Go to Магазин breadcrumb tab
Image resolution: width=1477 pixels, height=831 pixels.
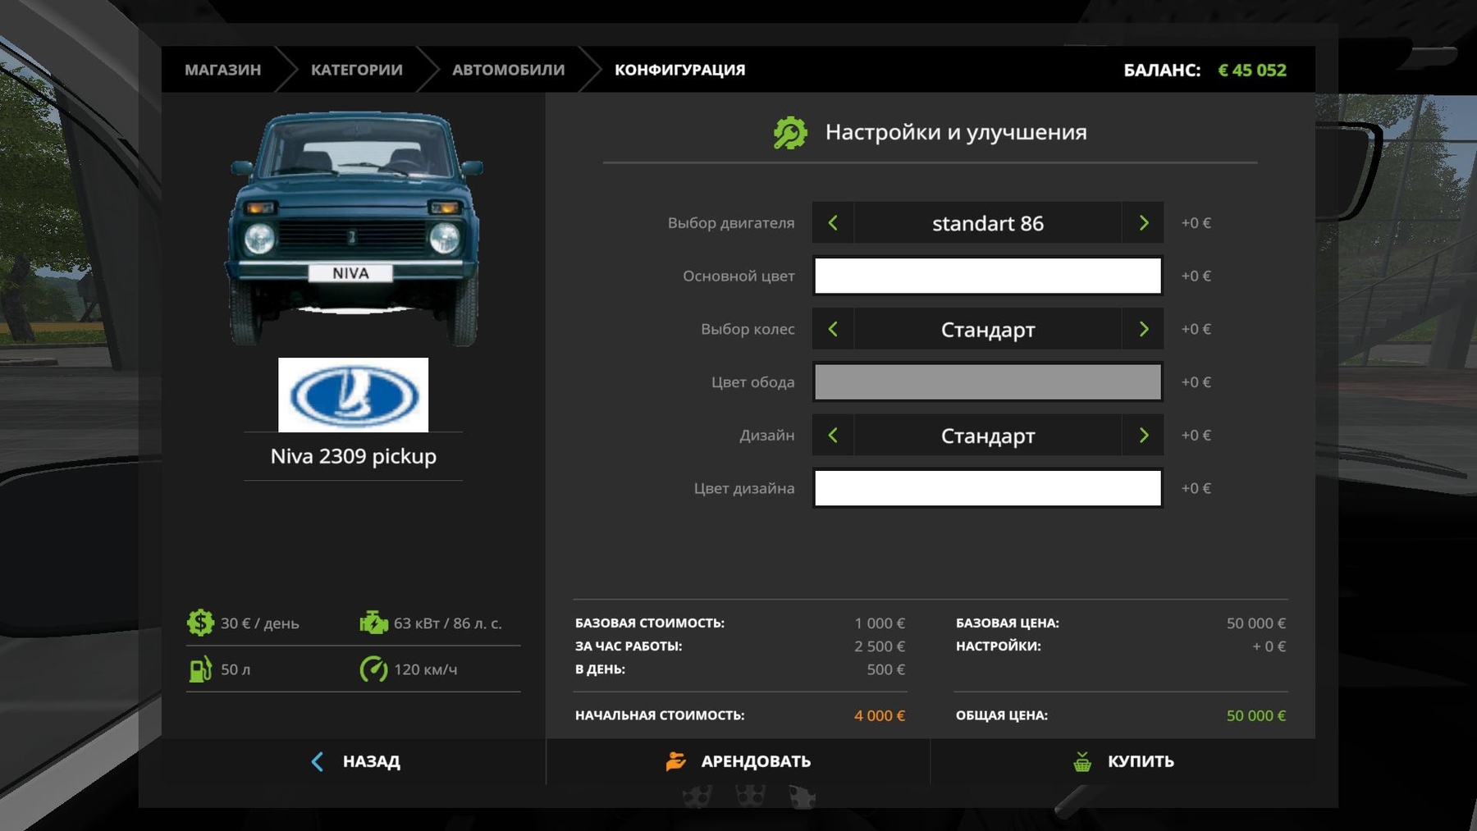coord(222,70)
